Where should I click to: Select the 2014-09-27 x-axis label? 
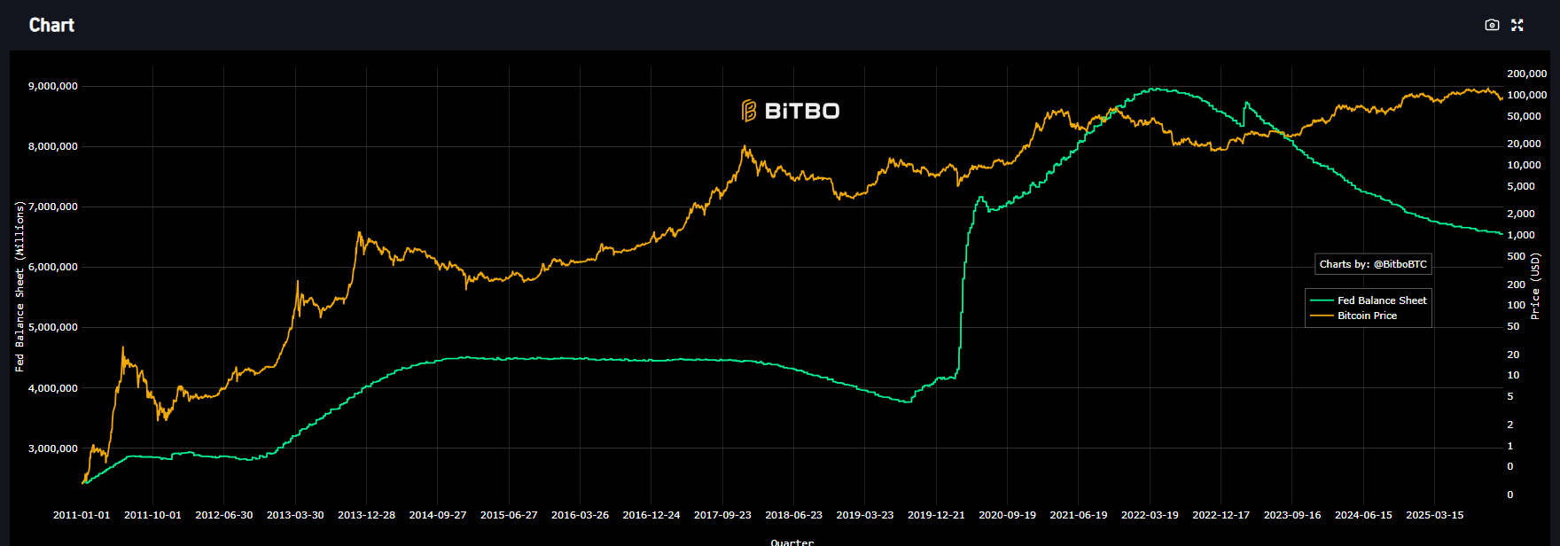point(438,515)
